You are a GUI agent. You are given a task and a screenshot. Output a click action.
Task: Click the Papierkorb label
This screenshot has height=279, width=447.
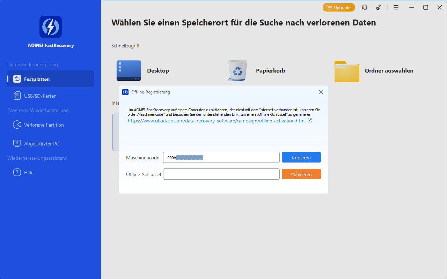point(271,70)
